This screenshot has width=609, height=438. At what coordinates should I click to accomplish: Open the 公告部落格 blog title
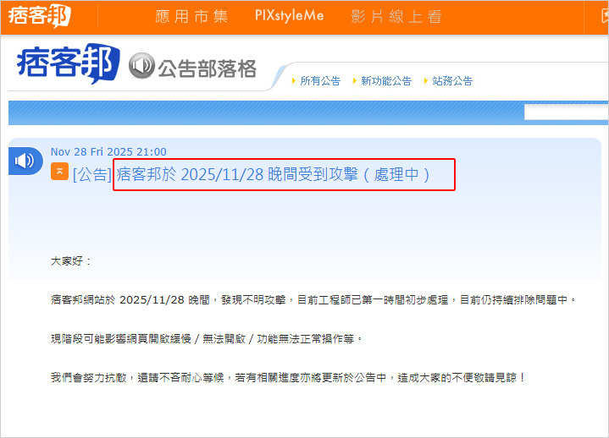point(207,68)
